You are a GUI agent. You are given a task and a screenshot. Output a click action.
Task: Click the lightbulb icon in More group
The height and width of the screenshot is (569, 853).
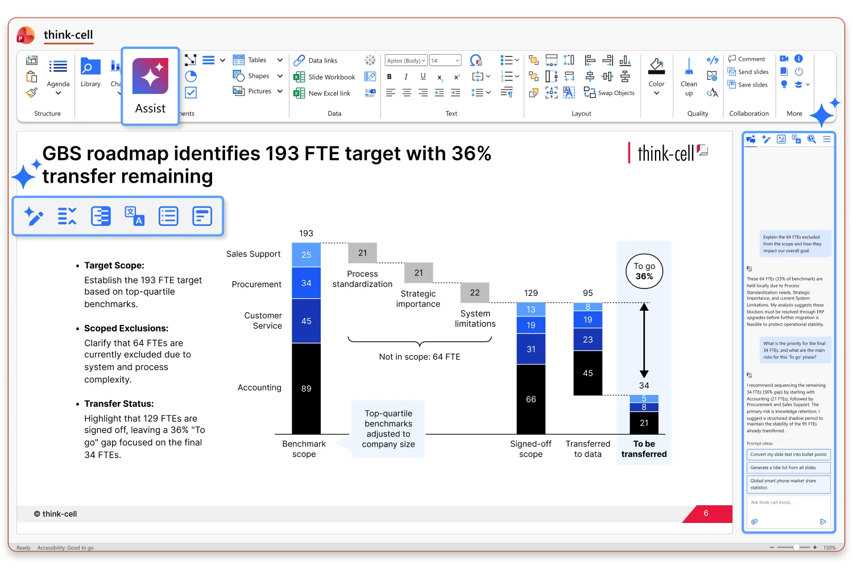click(x=784, y=84)
